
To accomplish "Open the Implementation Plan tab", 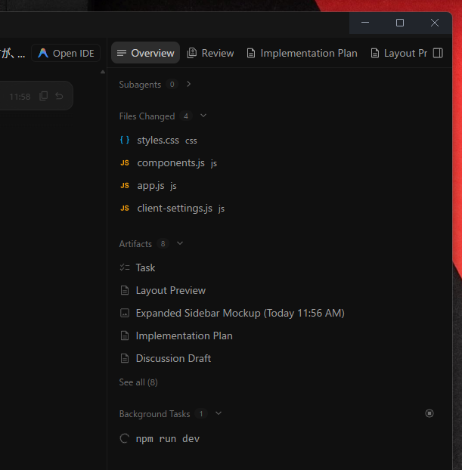I will click(302, 53).
